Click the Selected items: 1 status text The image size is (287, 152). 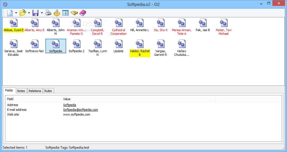pyautogui.click(x=15, y=148)
